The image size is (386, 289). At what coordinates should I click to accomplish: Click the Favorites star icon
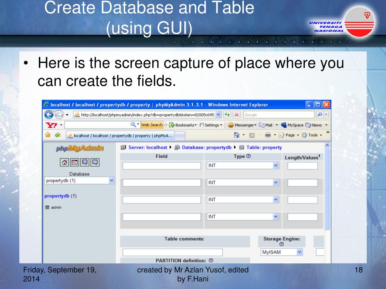48,135
